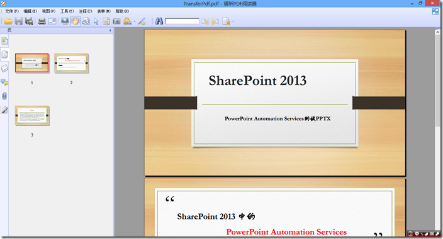
Task: Select the Hand tool
Action: click(75, 21)
